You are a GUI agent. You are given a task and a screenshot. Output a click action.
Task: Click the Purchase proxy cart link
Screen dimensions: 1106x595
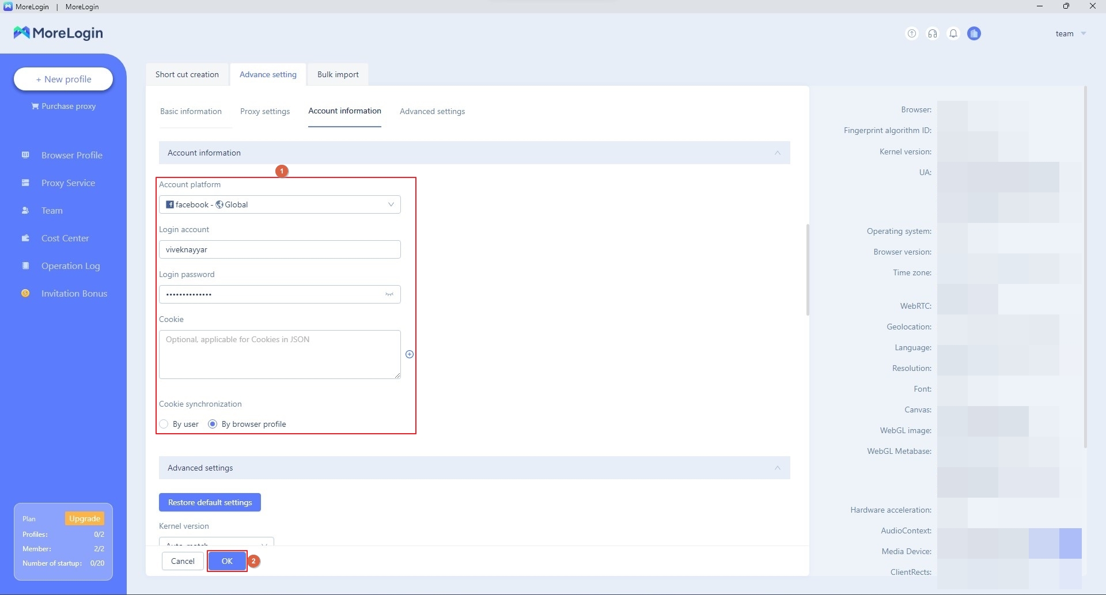63,106
